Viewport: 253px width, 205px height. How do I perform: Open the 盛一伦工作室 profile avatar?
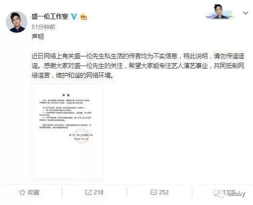16,22
